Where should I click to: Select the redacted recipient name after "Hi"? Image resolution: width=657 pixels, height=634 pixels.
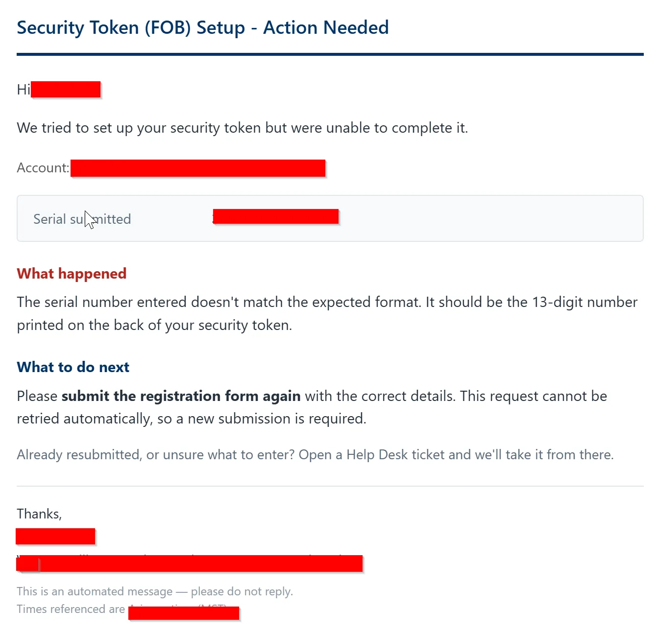[x=66, y=90]
